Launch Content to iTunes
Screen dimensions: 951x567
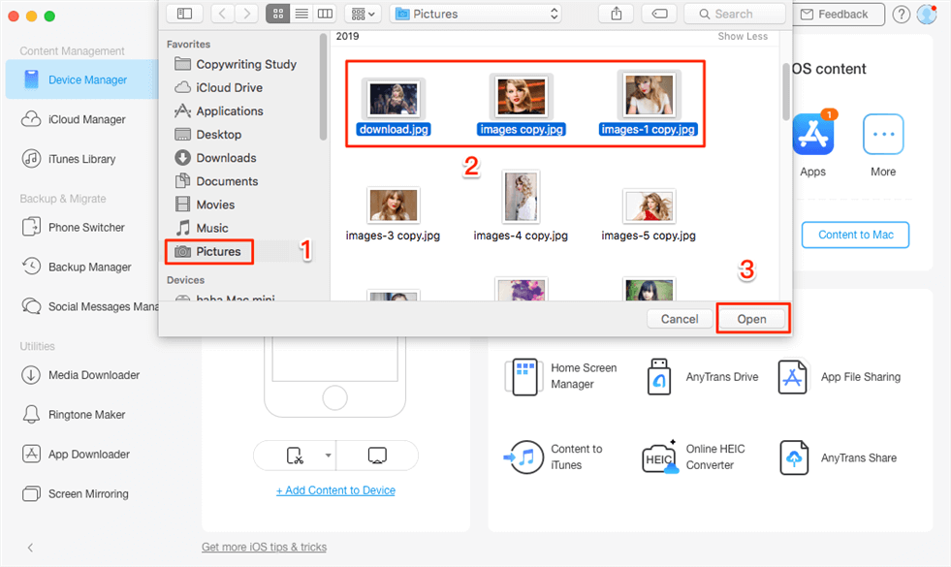[x=523, y=457]
